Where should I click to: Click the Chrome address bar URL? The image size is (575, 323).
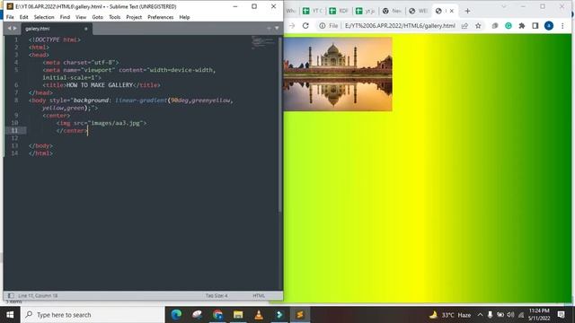tap(400, 26)
